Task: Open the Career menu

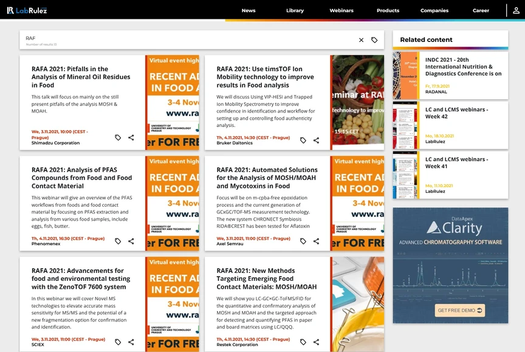Action: pos(481,10)
